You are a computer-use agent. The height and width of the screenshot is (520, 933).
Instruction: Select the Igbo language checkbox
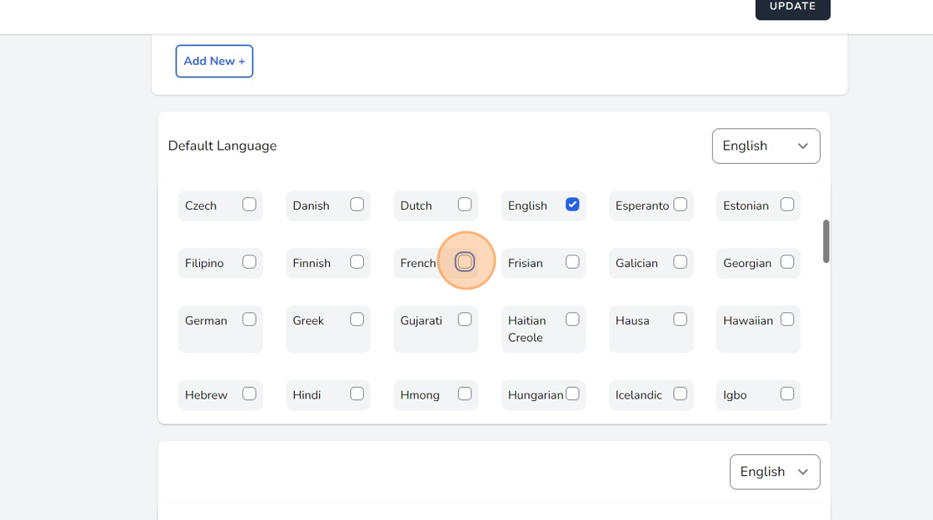pos(787,394)
